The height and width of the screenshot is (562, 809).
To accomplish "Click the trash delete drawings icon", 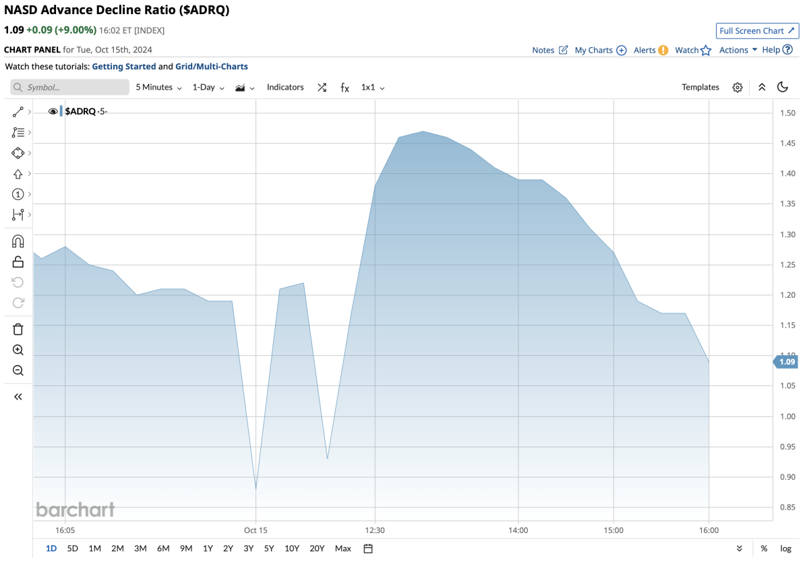I will tap(18, 329).
